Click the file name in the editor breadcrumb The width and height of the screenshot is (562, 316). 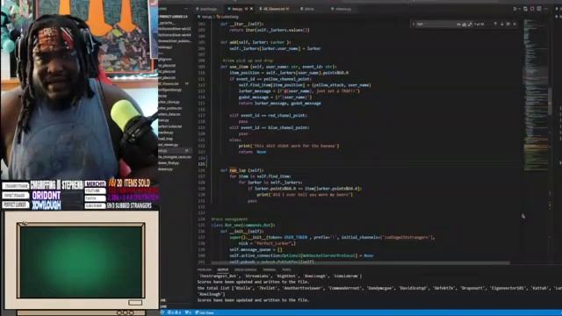(x=207, y=17)
